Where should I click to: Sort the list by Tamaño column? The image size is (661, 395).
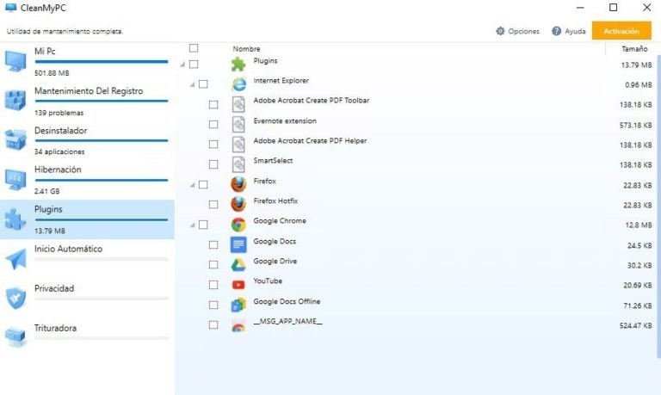click(634, 49)
